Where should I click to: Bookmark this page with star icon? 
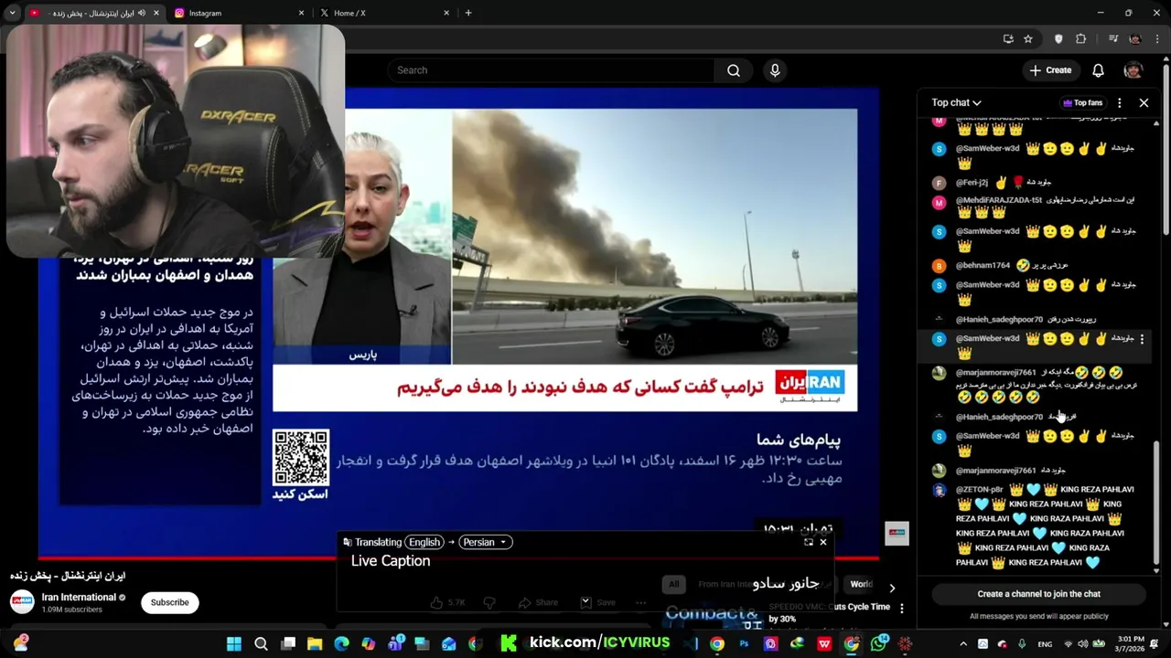[1028, 39]
